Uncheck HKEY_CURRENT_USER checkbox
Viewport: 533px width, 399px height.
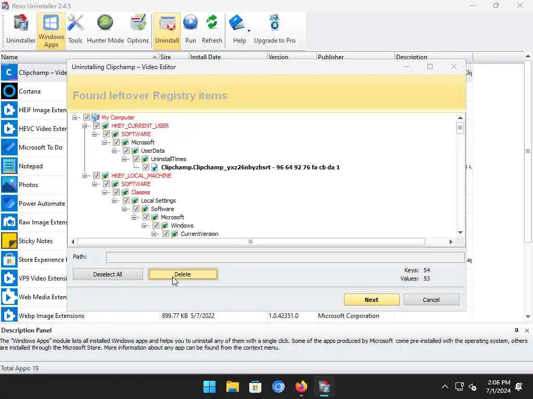[96, 126]
